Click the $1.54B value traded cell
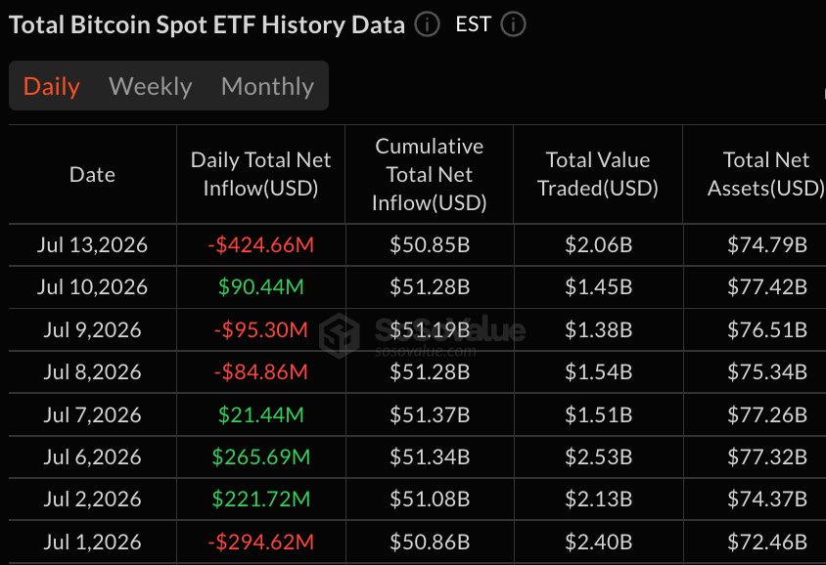Screen dimensions: 826x565 click(x=598, y=372)
